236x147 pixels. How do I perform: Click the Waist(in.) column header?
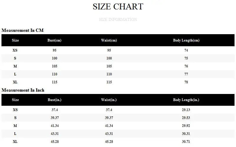click(109, 100)
